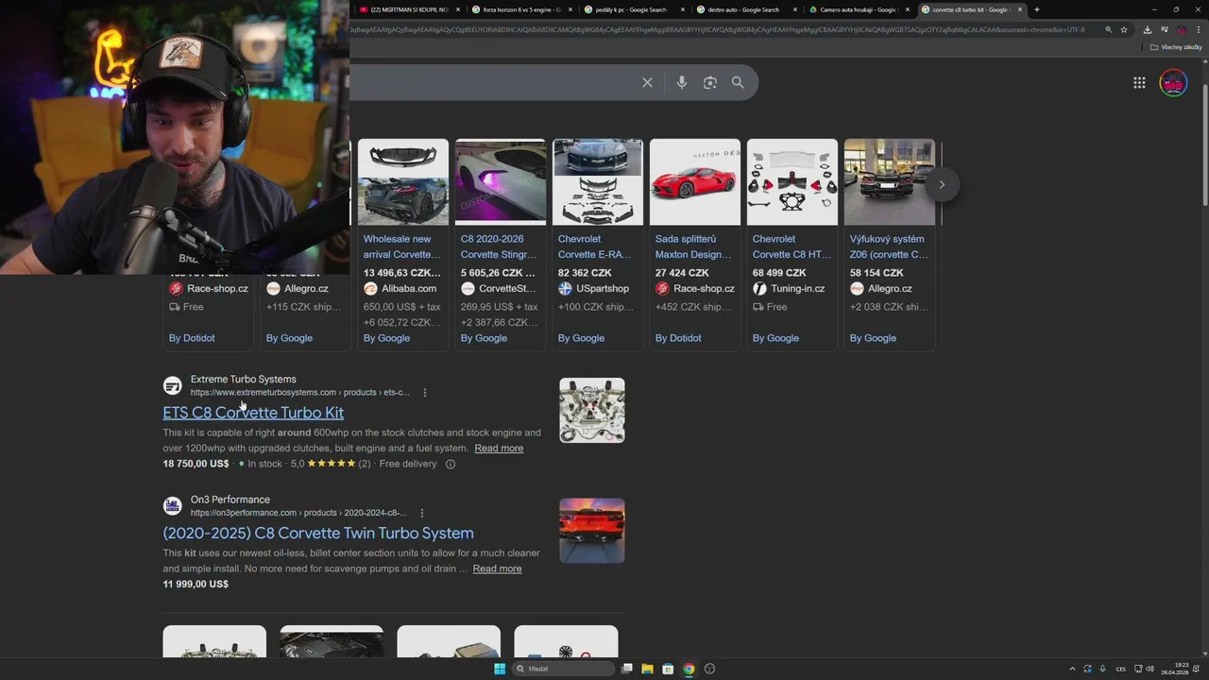
Task: Click the On3 Performance site name
Action: coord(230,500)
